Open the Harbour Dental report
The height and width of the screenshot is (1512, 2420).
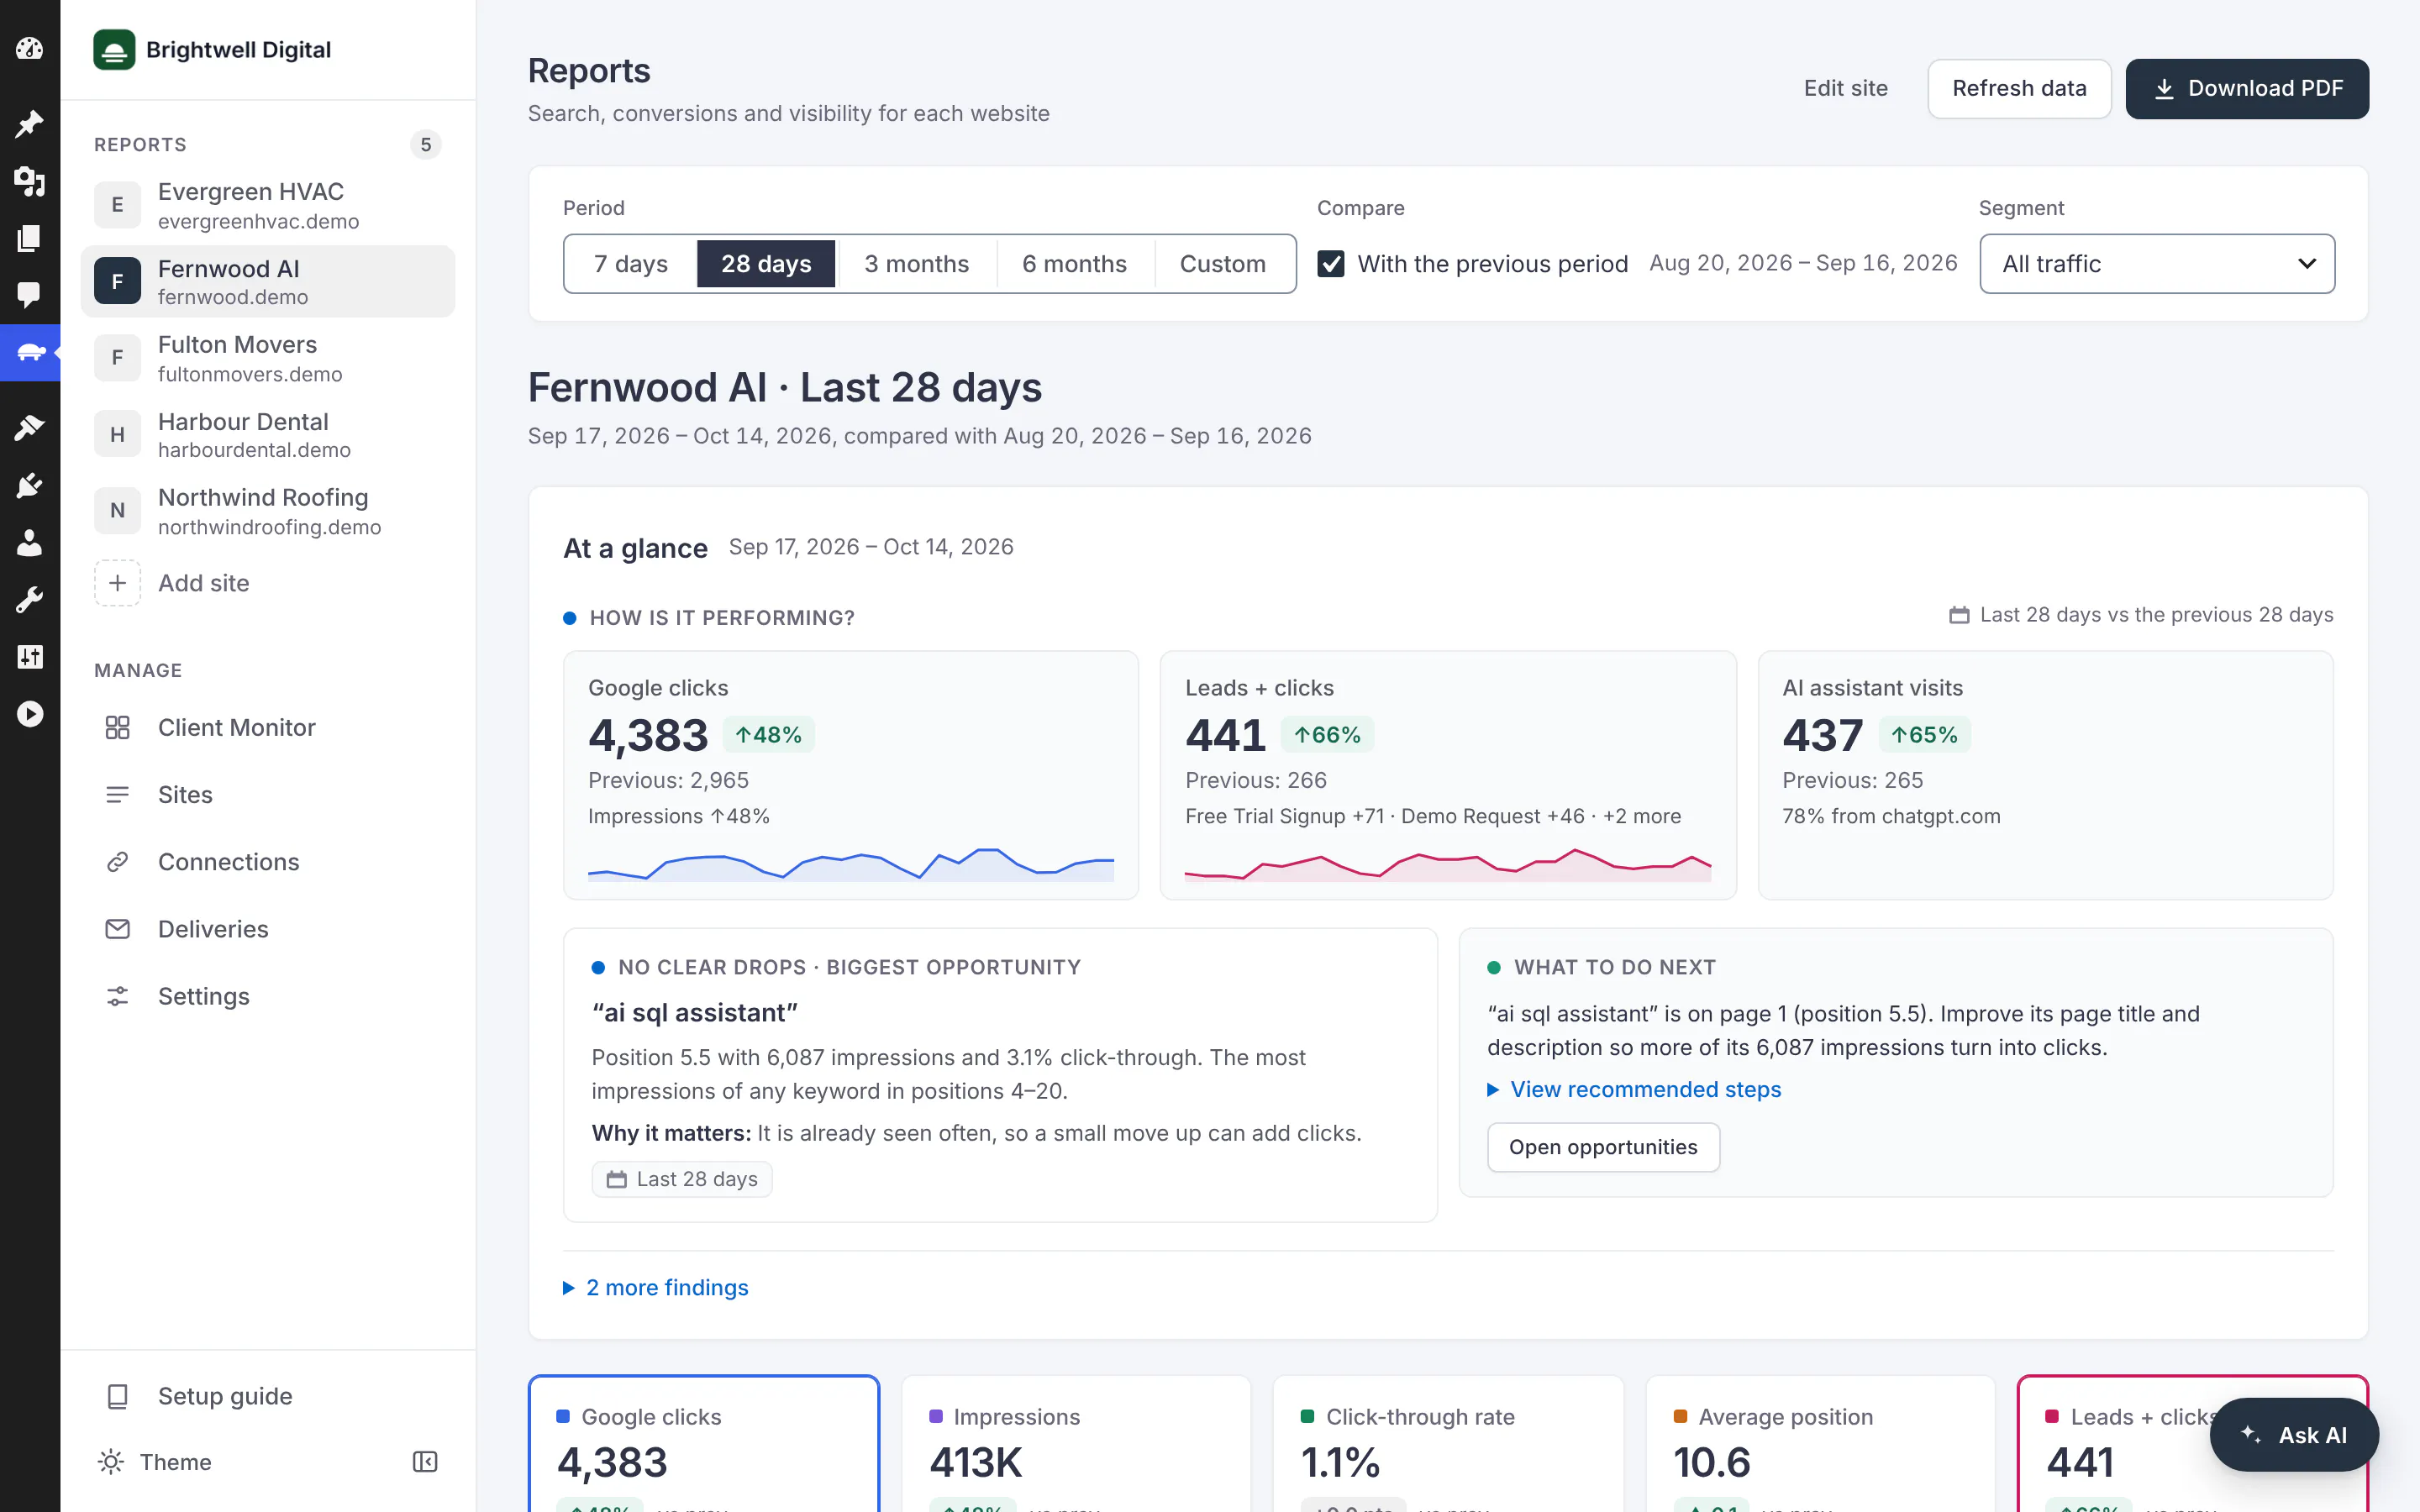[267, 435]
